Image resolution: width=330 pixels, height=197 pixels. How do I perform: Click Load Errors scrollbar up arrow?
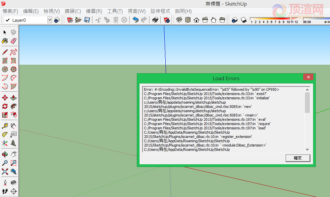coord(307,90)
